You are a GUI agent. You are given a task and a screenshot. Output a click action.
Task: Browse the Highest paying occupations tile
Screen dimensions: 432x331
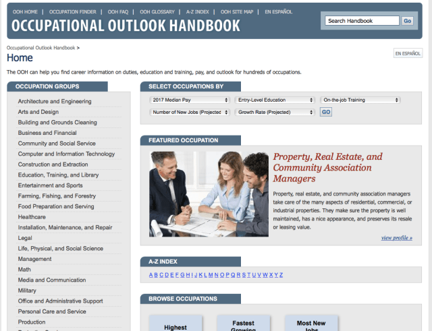coord(175,324)
